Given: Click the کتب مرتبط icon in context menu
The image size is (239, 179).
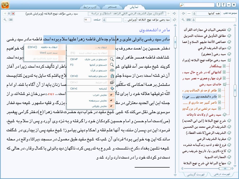Looking at the screenshot, I should pyautogui.click(x=112, y=82).
